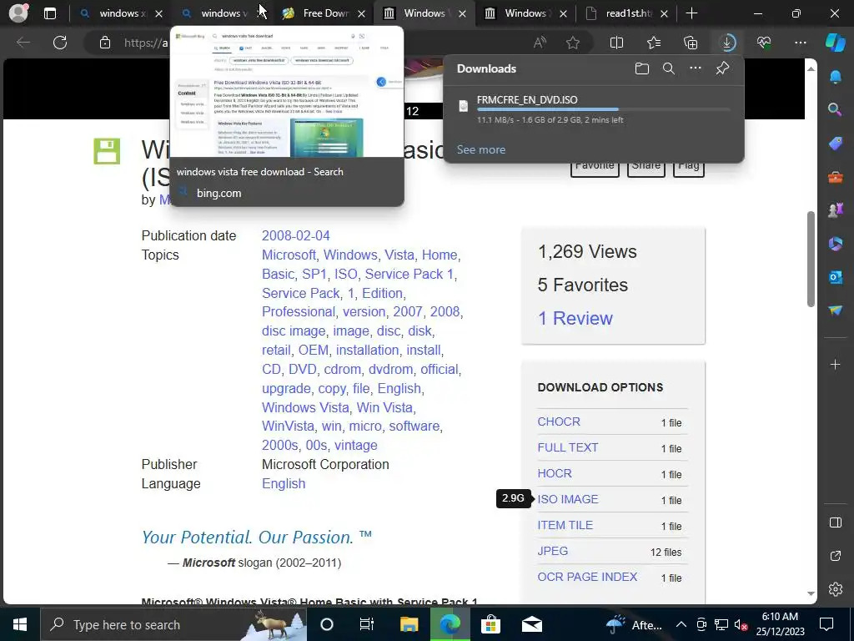Open Browser essentials heart icon
Image resolution: width=854 pixels, height=641 pixels.
click(x=764, y=43)
